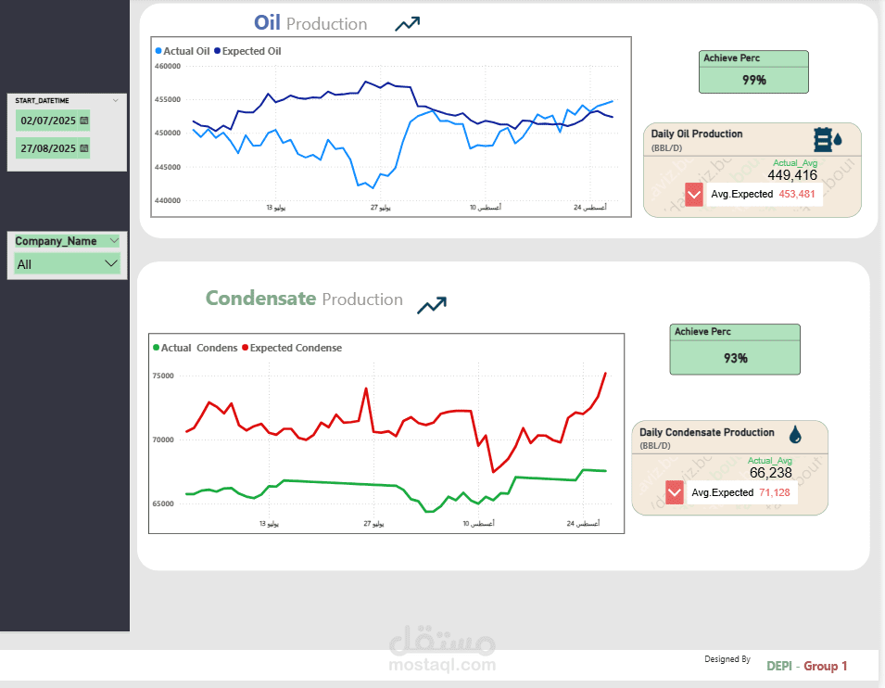Toggle the Actual Oil legend entry

(x=189, y=51)
